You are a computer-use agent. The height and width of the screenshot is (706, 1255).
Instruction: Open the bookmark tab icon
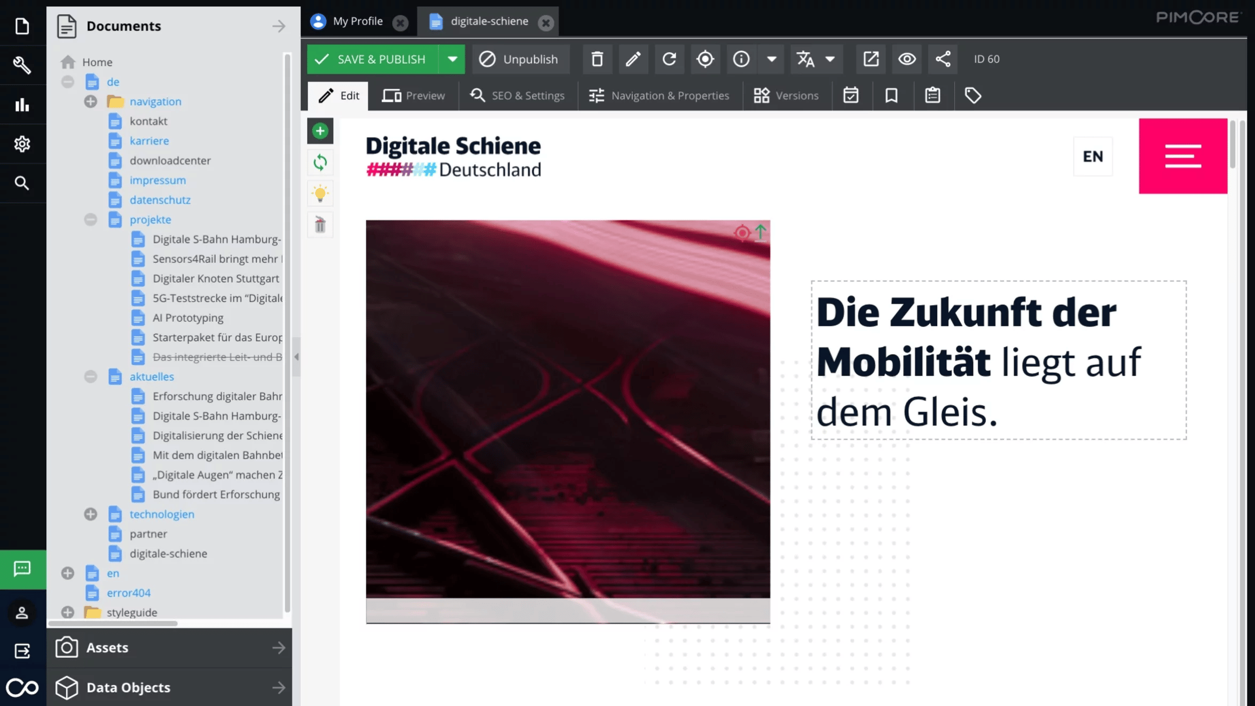tap(891, 96)
